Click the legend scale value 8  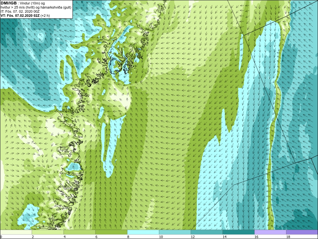coord(128,237)
